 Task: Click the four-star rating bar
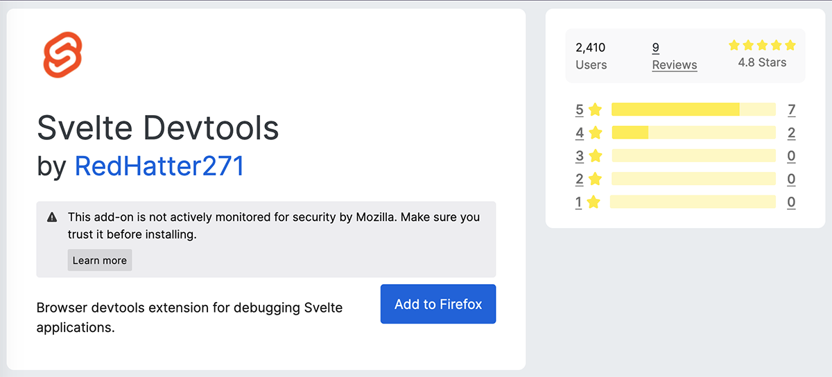[693, 132]
